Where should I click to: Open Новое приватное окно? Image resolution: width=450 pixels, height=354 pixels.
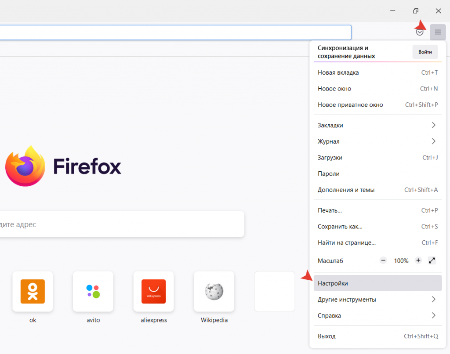[377, 105]
